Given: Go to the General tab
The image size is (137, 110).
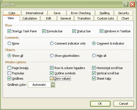Looking at the screenshot, I should [x=66, y=18].
